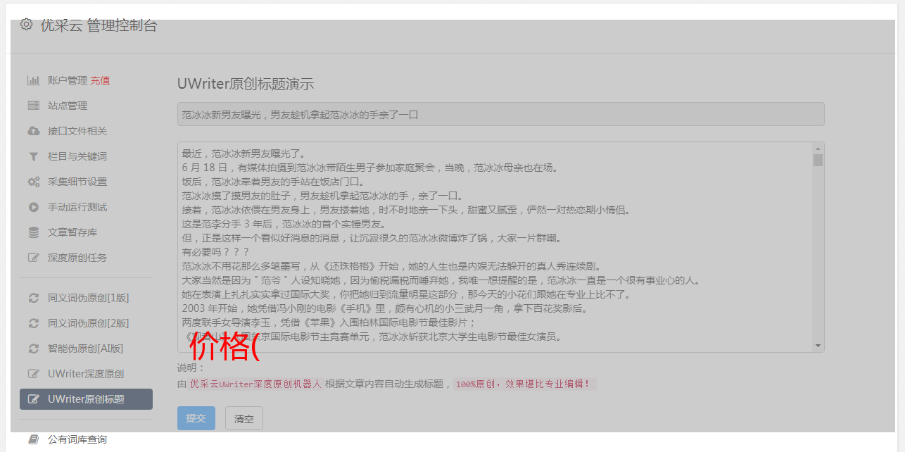Click the line starting 2003 年开始

[385, 308]
